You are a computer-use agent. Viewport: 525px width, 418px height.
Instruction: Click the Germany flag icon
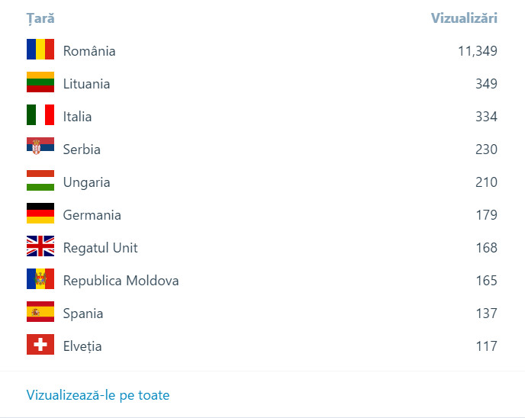[x=40, y=214]
